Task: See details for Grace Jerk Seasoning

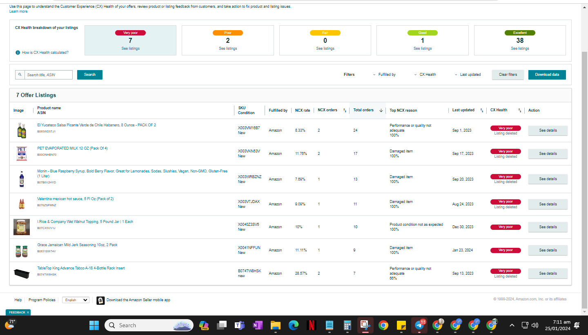Action: coord(548,250)
